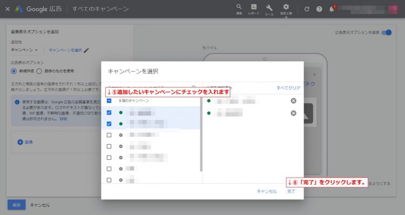Click the refresh arrow icon

307,9
